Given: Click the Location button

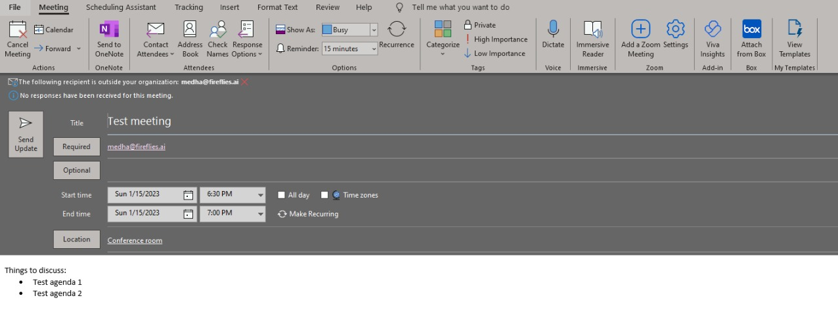Looking at the screenshot, I should [x=77, y=240].
